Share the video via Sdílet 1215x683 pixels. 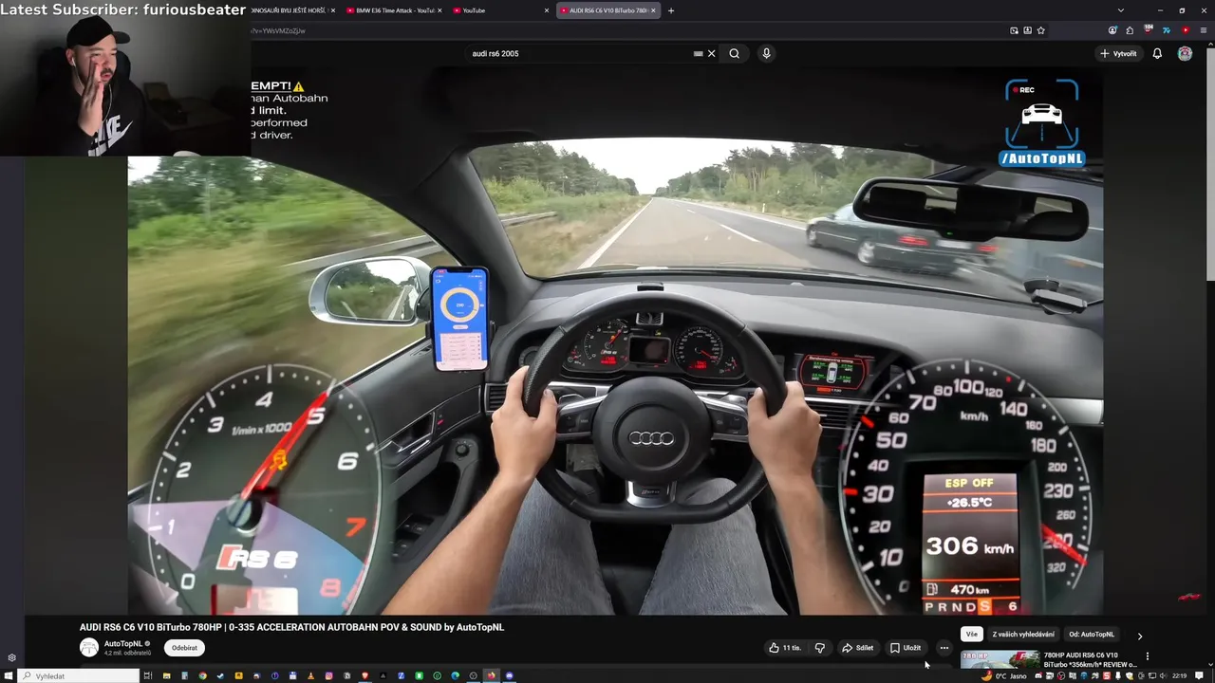click(x=857, y=648)
